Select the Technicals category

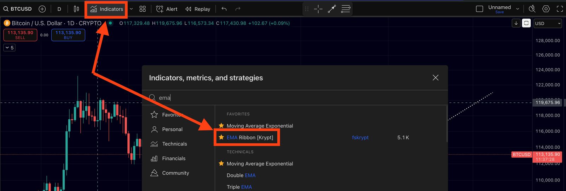pyautogui.click(x=174, y=144)
